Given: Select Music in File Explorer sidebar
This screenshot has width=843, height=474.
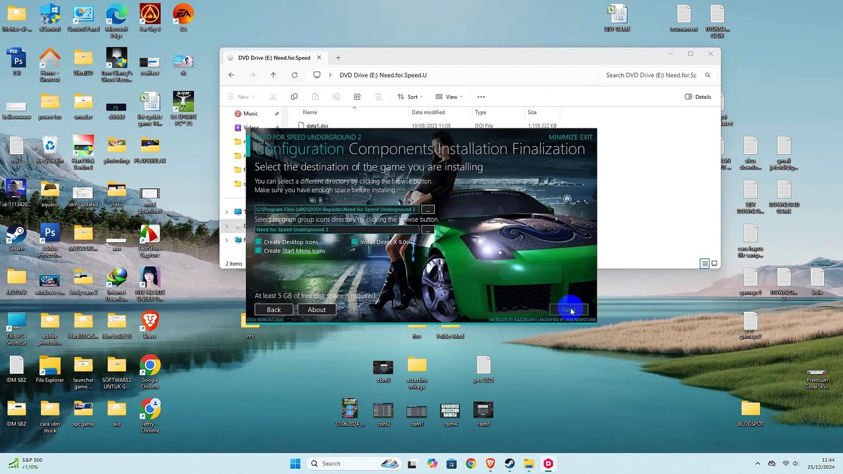Looking at the screenshot, I should pyautogui.click(x=250, y=113).
